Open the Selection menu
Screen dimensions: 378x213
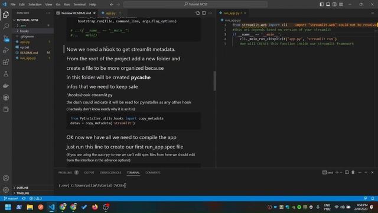click(x=35, y=4)
